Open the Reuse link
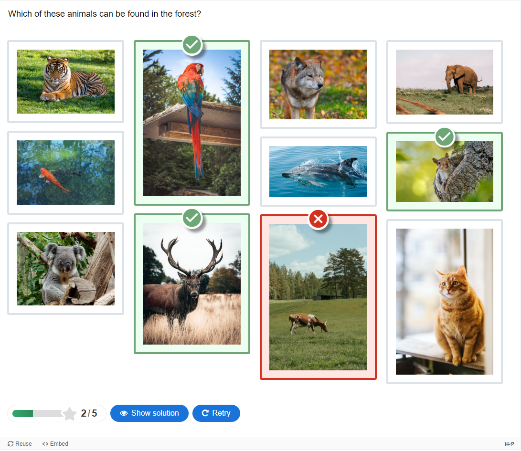The image size is (521, 451). pyautogui.click(x=20, y=444)
